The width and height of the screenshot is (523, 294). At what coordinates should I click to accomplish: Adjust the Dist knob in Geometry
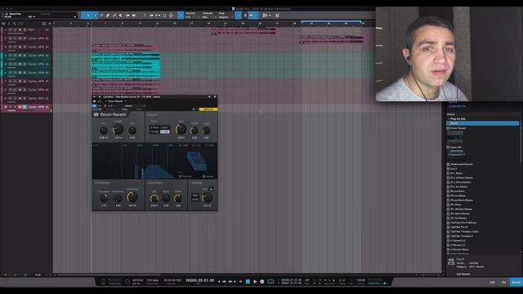pos(154,198)
